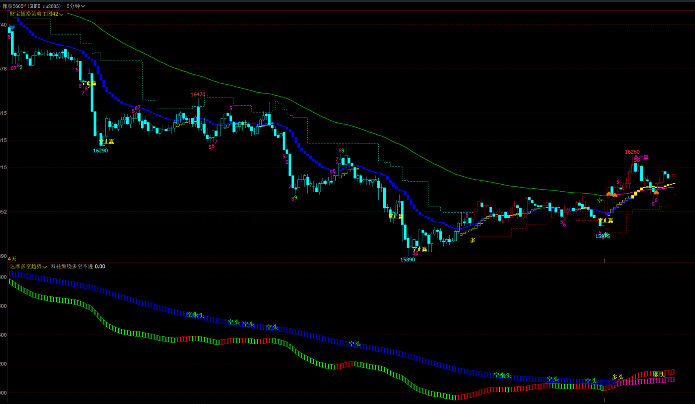
Task: Select the 16470 high price label
Action: (198, 95)
